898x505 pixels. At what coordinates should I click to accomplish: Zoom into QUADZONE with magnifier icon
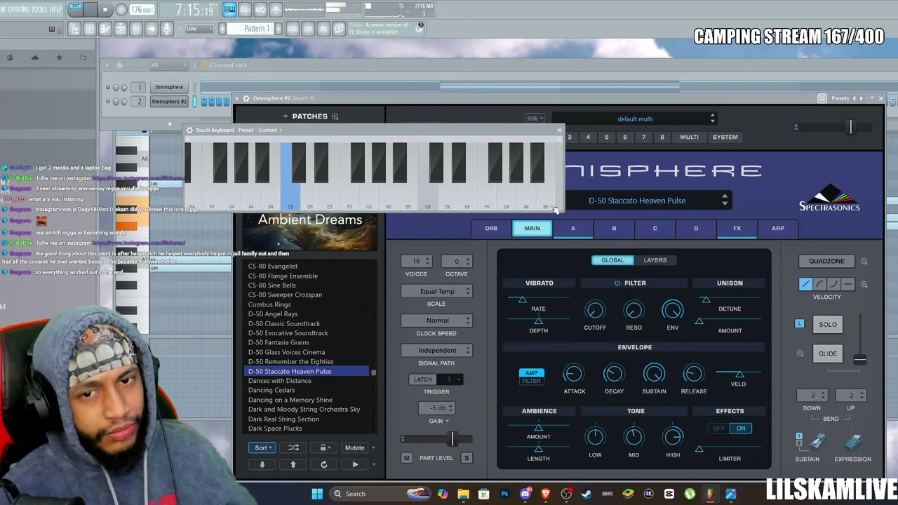864,262
